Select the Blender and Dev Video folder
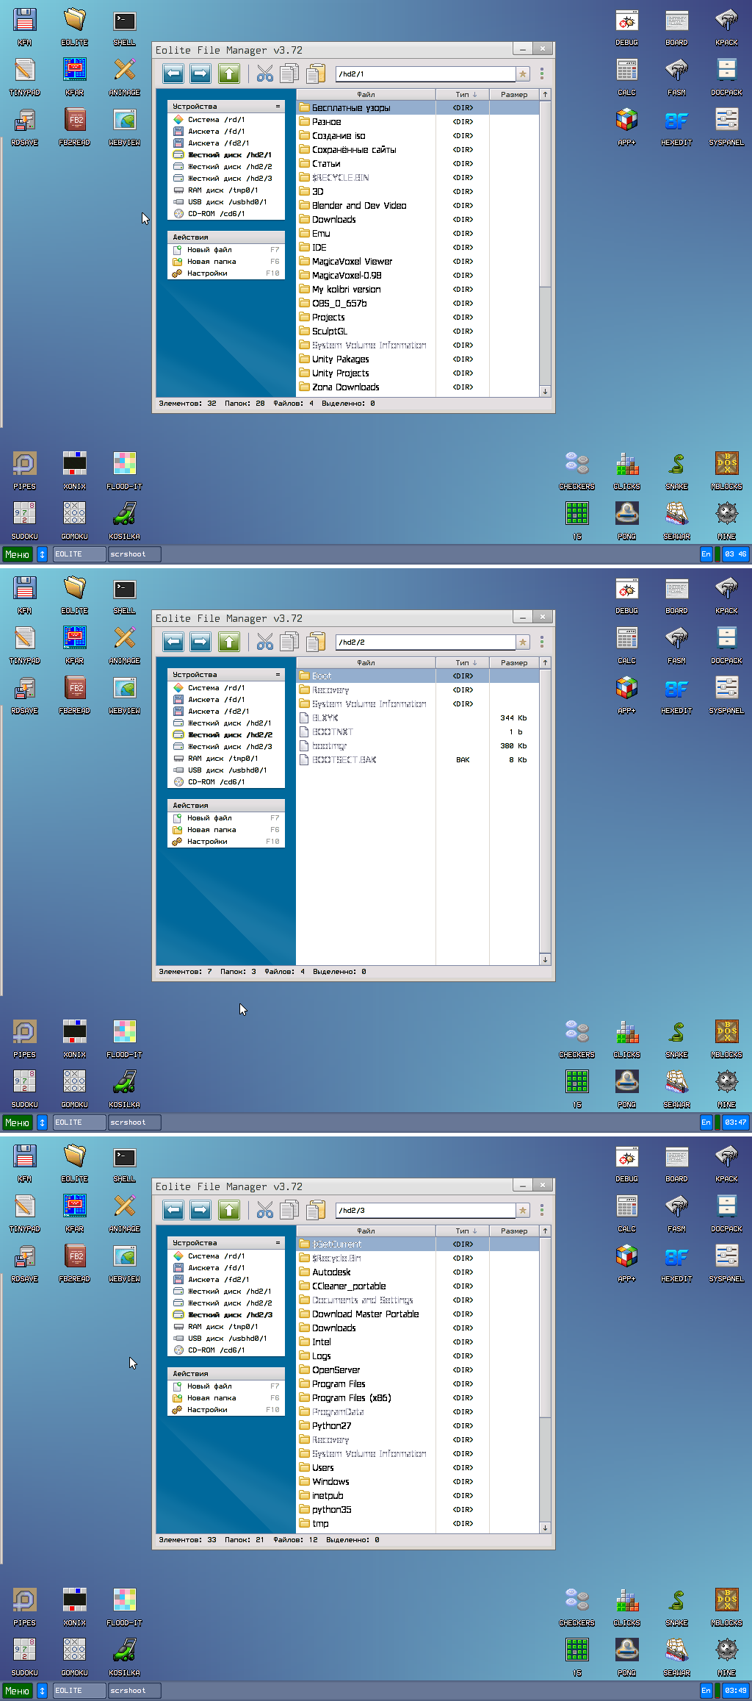 [358, 206]
